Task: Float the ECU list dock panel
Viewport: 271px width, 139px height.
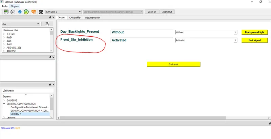Action: tap(50, 18)
